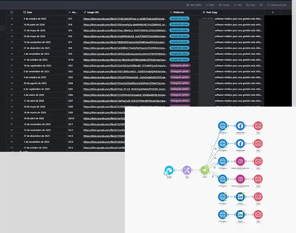Viewport: 296px width, 233px height.
Task: Open the Filter options
Action: tap(210, 5)
